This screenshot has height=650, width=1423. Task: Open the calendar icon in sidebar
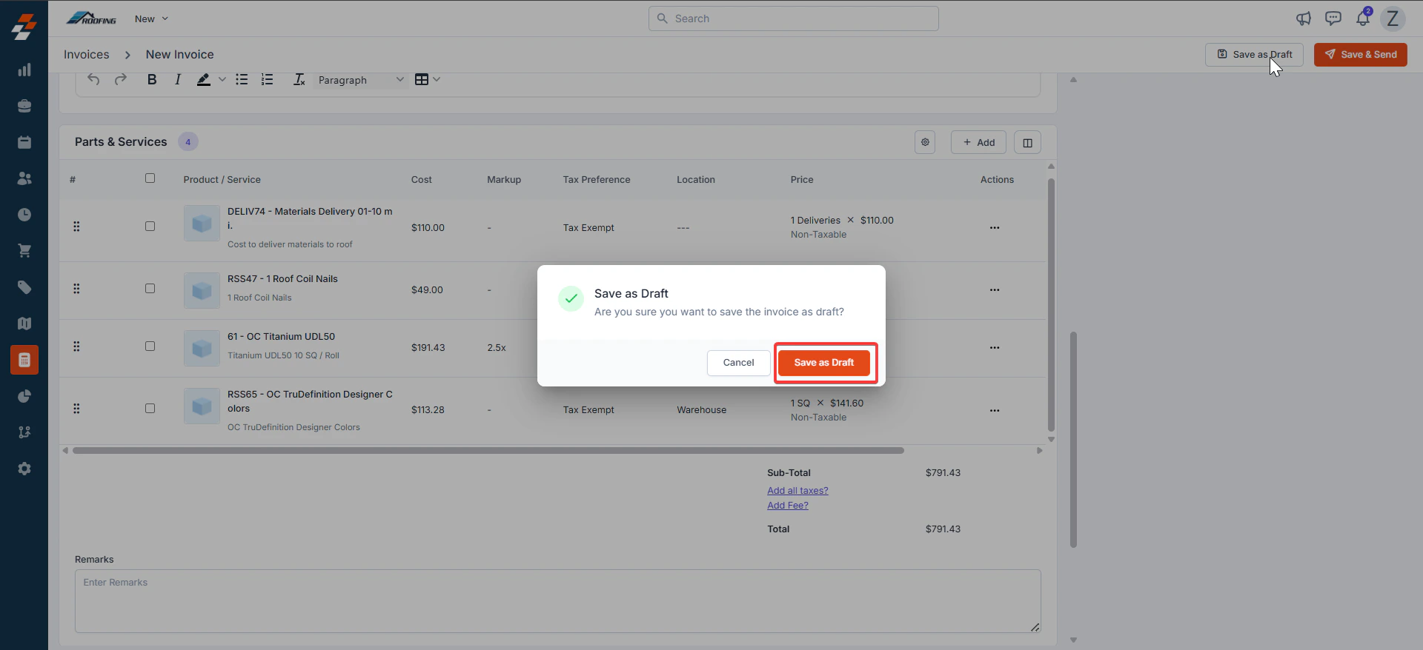coord(24,142)
